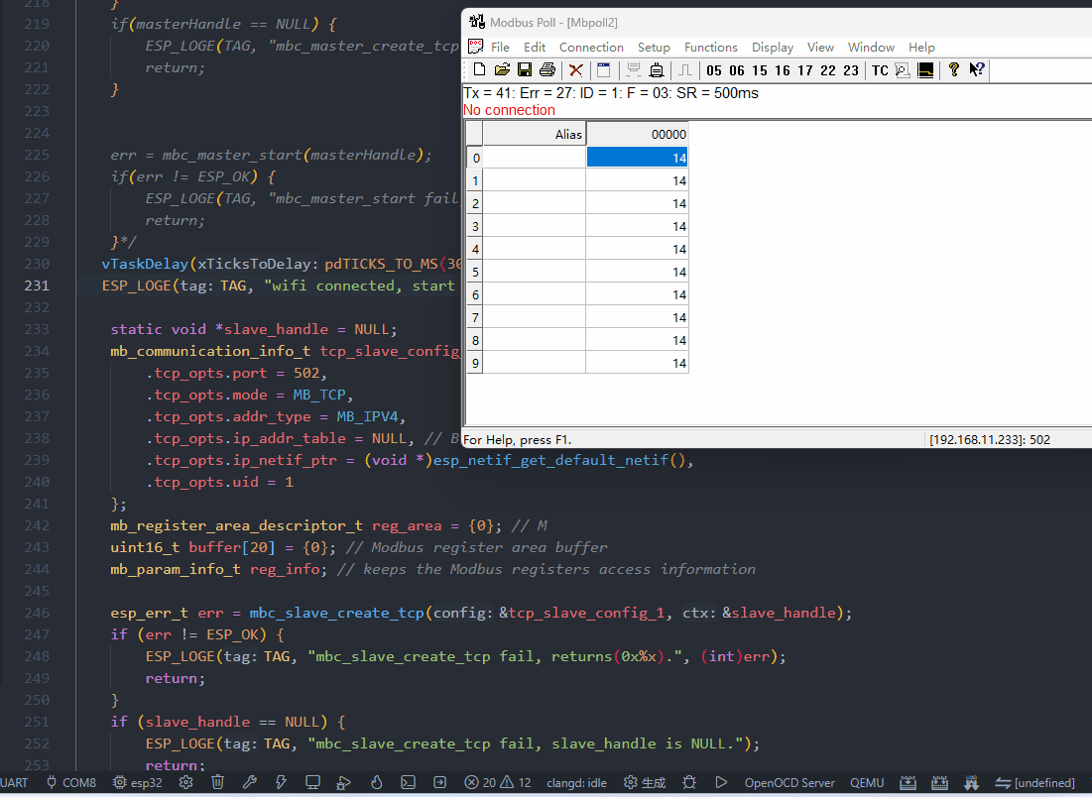This screenshot has height=797, width=1092.
Task: Click the OpenOCD Server status item
Action: point(789,782)
